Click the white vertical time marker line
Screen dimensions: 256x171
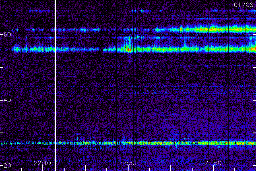[x=55, y=85]
